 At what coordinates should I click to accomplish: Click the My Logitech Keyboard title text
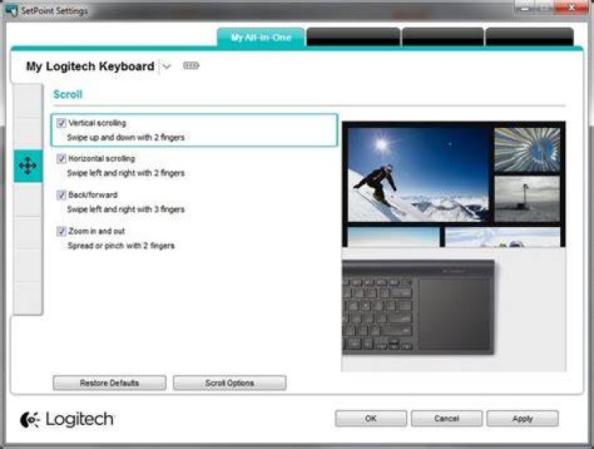click(90, 66)
